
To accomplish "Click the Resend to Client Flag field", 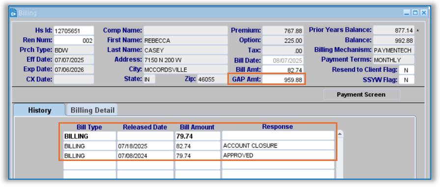I will [x=407, y=70].
